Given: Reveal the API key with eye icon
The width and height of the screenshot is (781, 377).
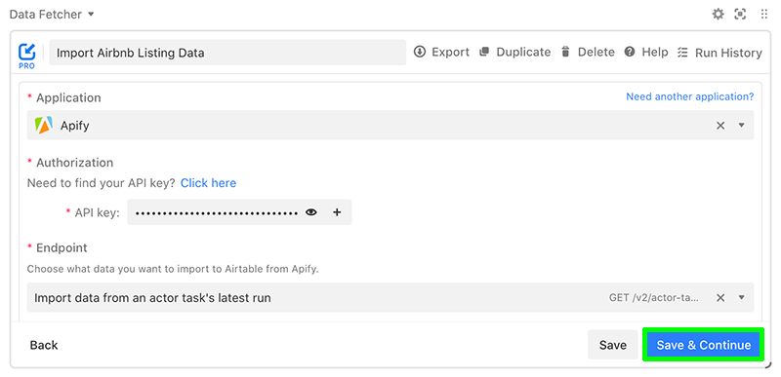Looking at the screenshot, I should click(311, 212).
